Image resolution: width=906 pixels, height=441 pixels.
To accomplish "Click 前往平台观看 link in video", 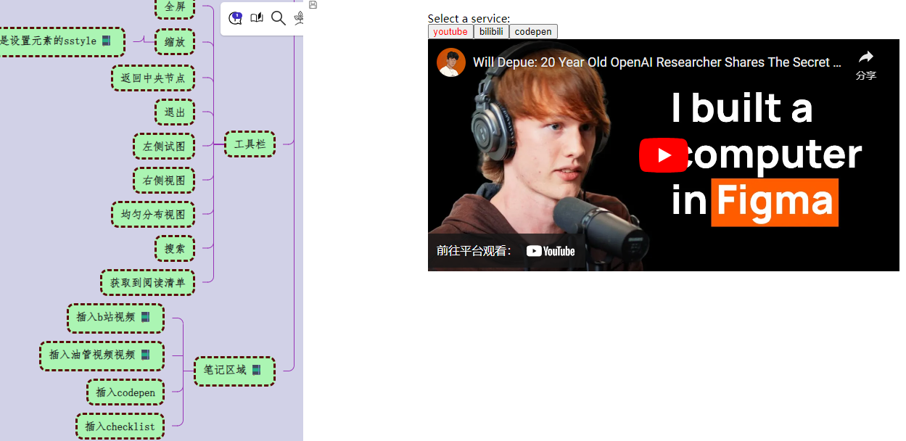I will pyautogui.click(x=474, y=251).
